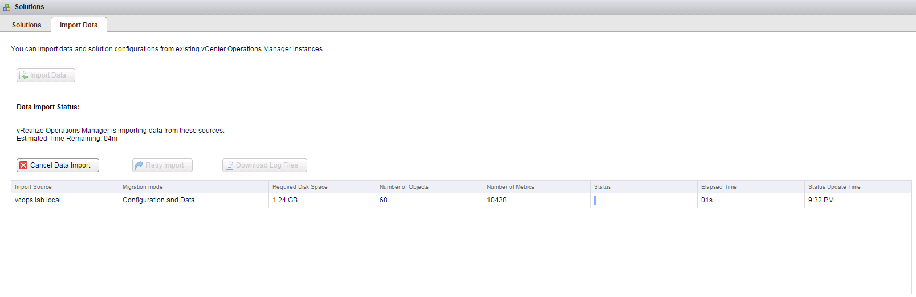The width and height of the screenshot is (916, 297).
Task: Sort by Number of Objects column
Action: [429, 187]
